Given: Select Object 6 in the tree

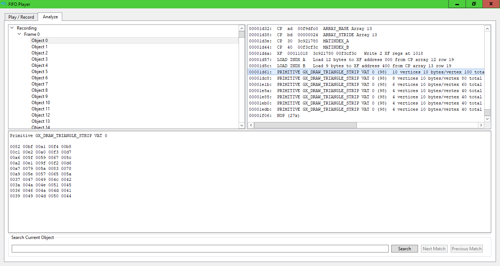Looking at the screenshot, I should tap(40, 78).
